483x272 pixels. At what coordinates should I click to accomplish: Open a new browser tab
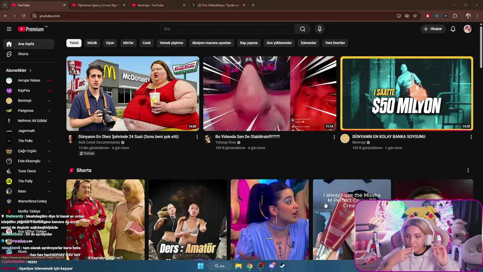click(x=253, y=5)
